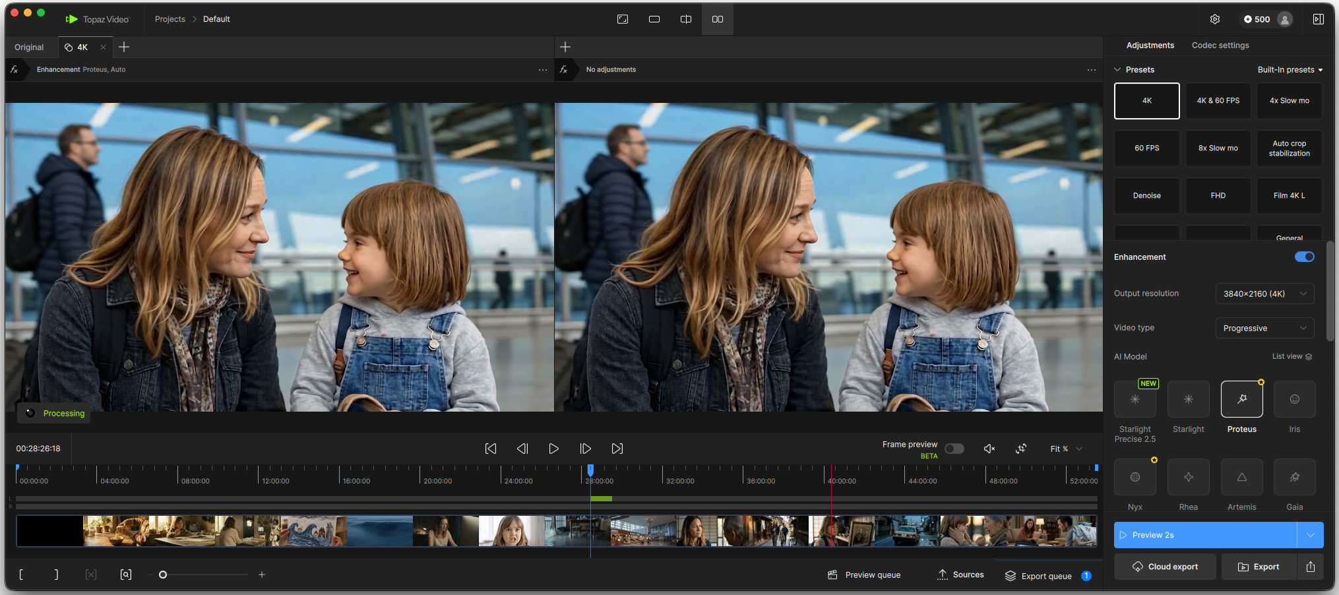Expand the Preview duration dropdown arrow

pyautogui.click(x=1311, y=535)
